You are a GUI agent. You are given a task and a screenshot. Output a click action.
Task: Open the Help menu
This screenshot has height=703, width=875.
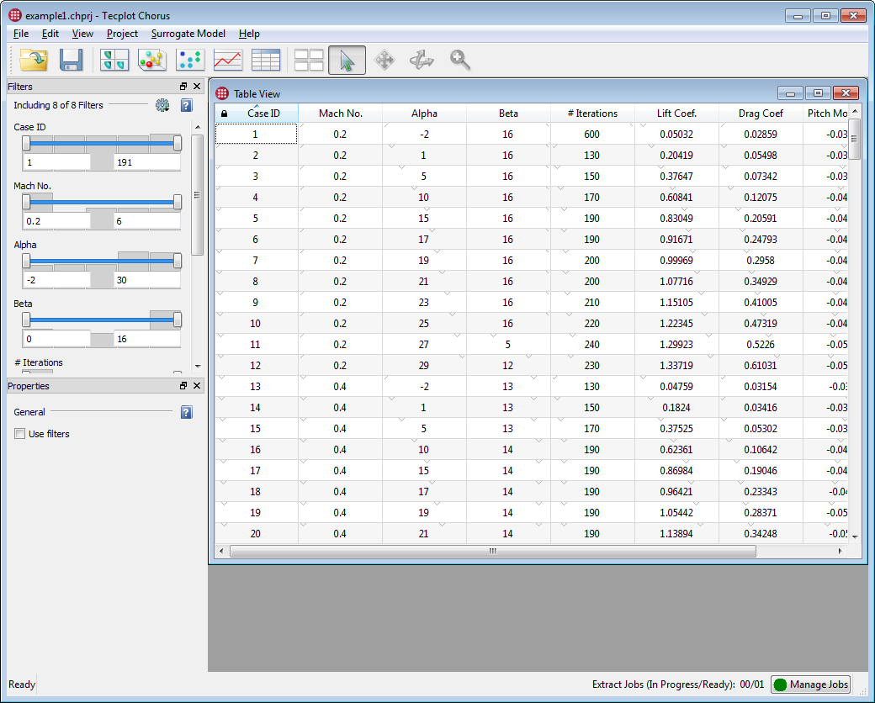(249, 34)
